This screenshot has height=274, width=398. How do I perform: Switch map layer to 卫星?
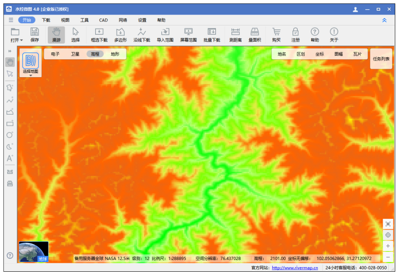click(x=75, y=54)
